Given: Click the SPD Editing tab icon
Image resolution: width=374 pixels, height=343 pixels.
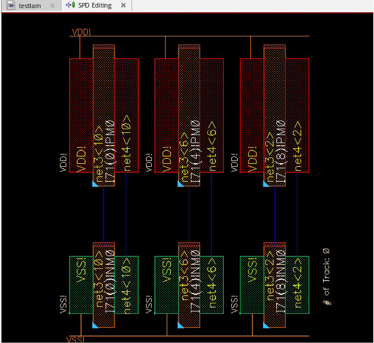Looking at the screenshot, I should pos(71,6).
